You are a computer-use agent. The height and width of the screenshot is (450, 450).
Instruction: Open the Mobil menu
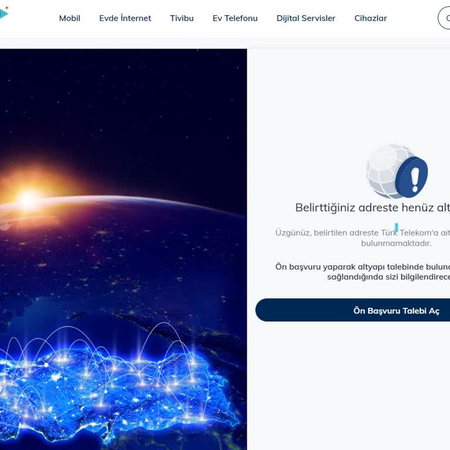pos(70,18)
